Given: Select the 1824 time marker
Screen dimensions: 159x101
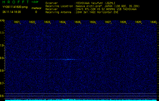Looking at the screenshot, I should point(62,22).
